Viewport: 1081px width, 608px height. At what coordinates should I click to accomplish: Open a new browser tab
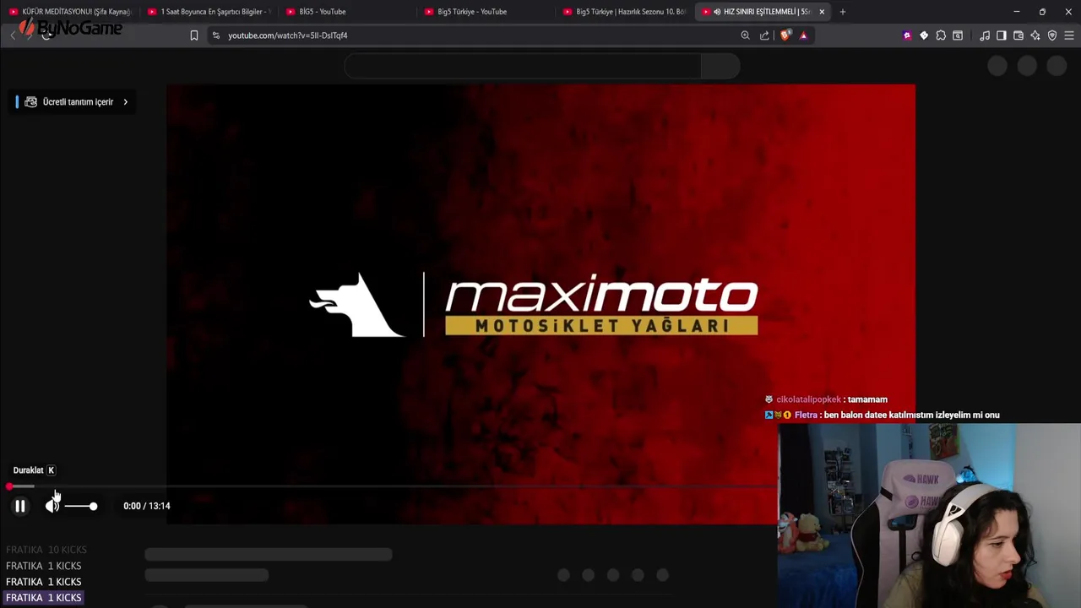click(x=843, y=12)
